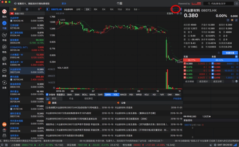Toggle the BOLL indicator
This screenshot has width=239, height=147.
pos(85,95)
